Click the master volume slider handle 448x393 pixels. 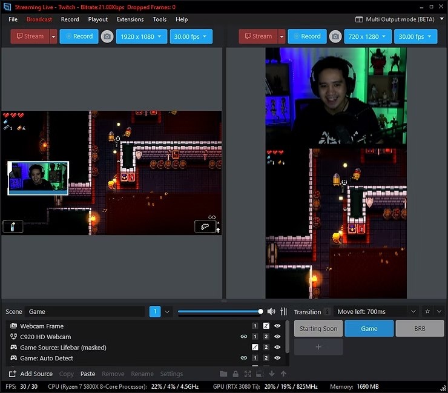click(260, 311)
